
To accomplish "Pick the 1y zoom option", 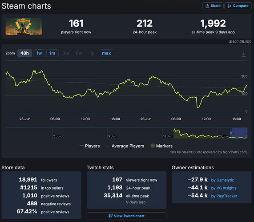I will click(92, 53).
